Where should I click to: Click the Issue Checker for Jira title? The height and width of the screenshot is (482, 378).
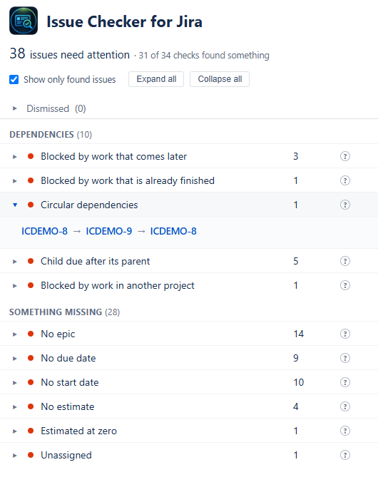pos(125,22)
